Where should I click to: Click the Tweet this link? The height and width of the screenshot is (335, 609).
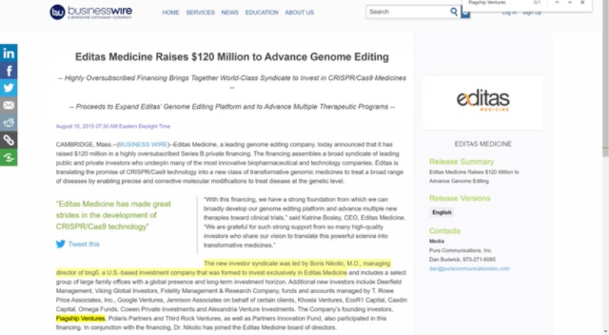coord(84,244)
